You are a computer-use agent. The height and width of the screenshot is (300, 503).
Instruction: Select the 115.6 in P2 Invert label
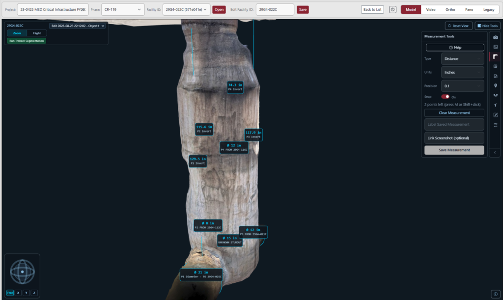(x=204, y=129)
